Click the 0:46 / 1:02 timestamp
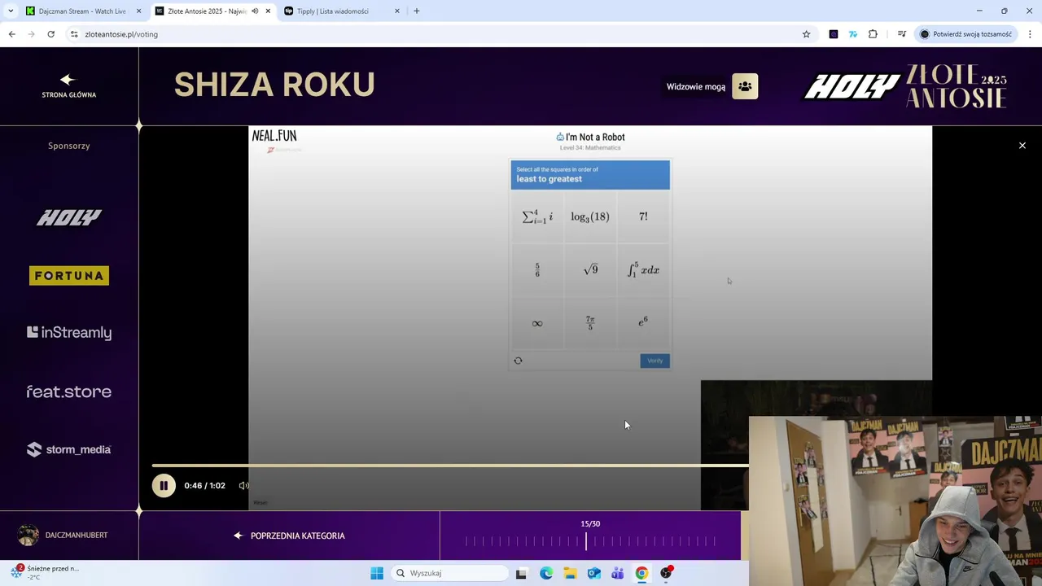 tap(204, 486)
